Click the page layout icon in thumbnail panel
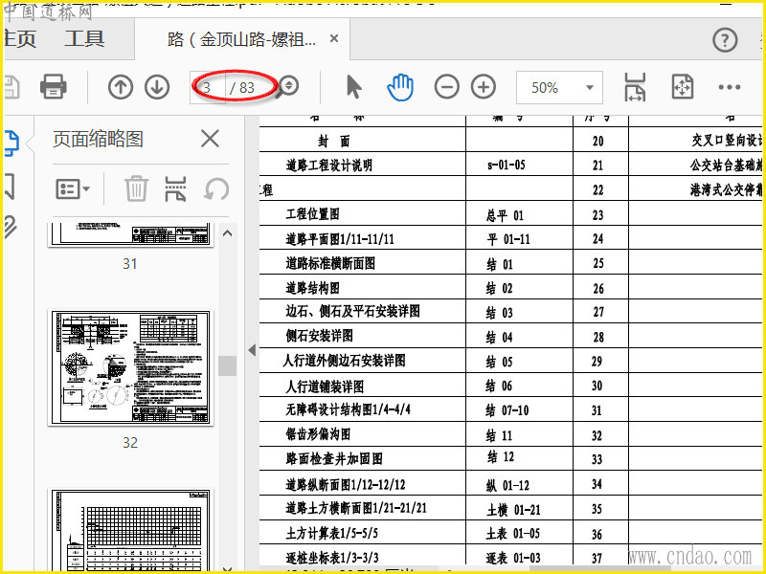766x574 pixels. 175,188
